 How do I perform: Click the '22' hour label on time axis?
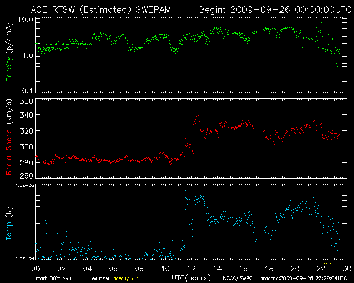(x=321, y=269)
